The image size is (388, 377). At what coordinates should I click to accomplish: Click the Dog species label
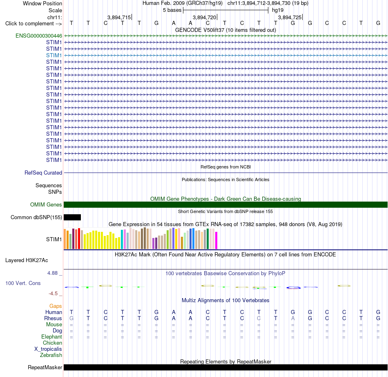click(57, 331)
